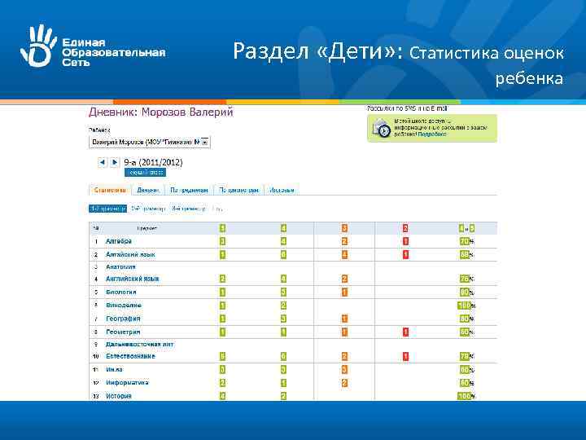Click the orange badge in Алгебра row
This screenshot has width=586, height=440.
344,241
